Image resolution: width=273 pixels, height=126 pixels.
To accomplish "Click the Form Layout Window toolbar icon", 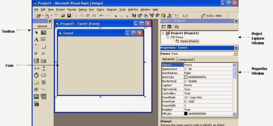I will 146,16.
